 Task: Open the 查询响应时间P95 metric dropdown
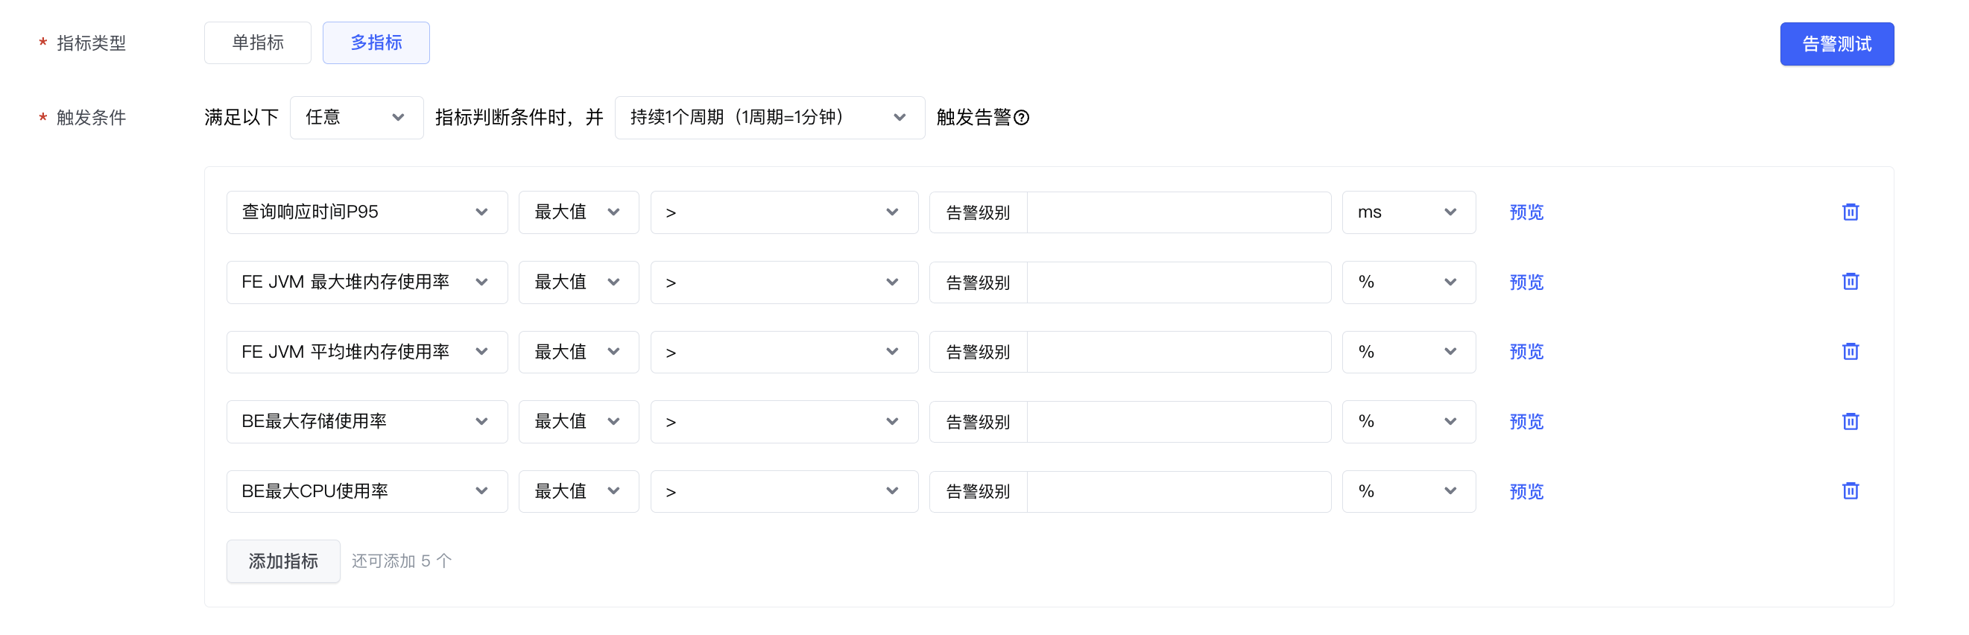[367, 212]
